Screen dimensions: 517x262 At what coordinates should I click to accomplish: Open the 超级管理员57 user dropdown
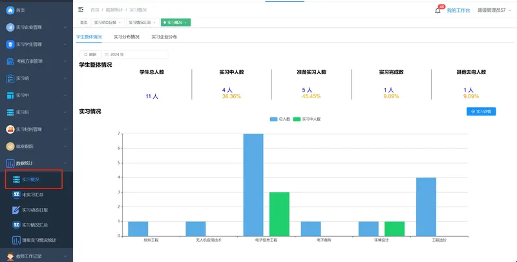click(x=493, y=10)
